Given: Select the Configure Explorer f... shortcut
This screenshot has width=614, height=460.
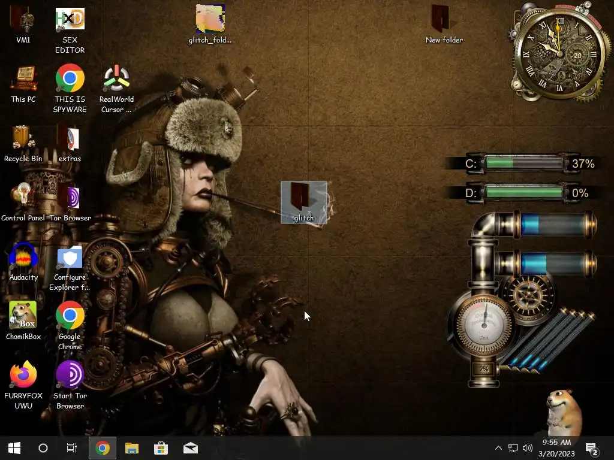Looking at the screenshot, I should 70,268.
